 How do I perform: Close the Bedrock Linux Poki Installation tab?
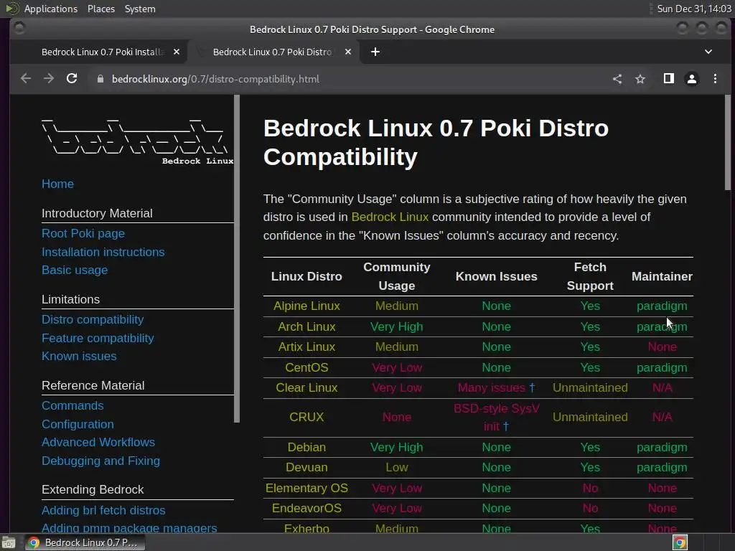pyautogui.click(x=177, y=52)
